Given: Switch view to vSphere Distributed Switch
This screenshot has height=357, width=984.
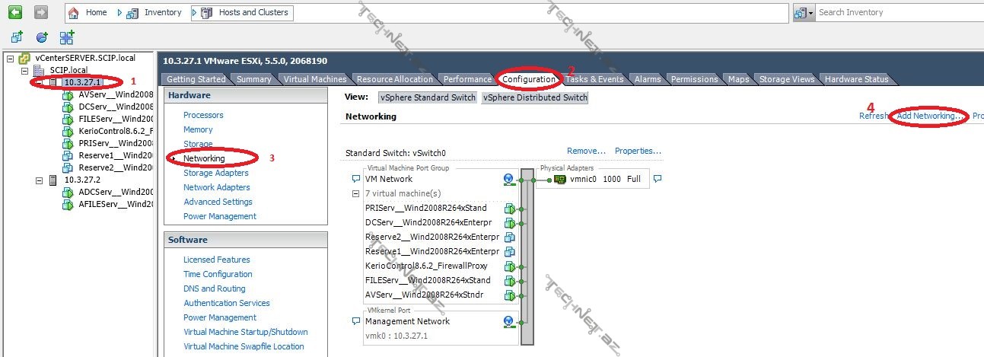Looking at the screenshot, I should [534, 97].
